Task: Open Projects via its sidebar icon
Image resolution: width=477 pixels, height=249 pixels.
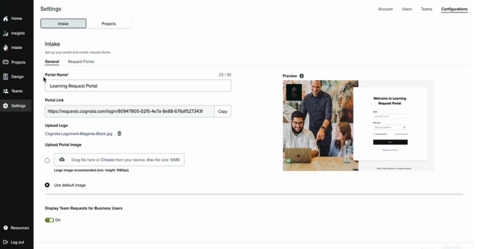Action: (6, 62)
